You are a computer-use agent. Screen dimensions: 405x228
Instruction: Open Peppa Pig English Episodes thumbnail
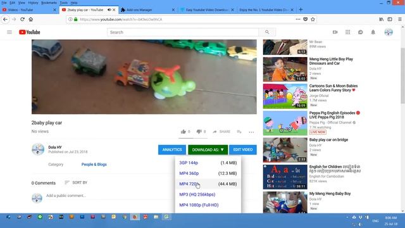click(285, 123)
